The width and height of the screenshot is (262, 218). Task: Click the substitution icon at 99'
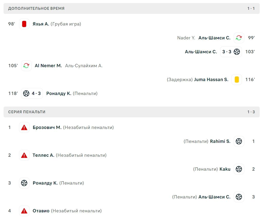coord(239,38)
